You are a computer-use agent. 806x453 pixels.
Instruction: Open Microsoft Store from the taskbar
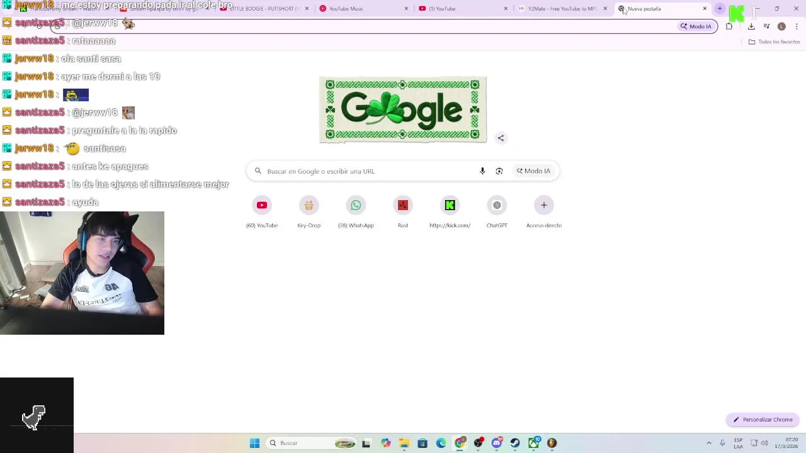[423, 443]
